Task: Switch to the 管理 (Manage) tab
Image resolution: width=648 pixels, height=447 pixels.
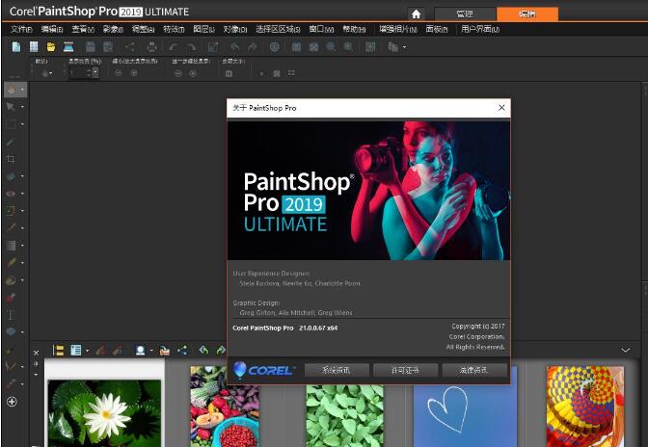Action: point(465,14)
